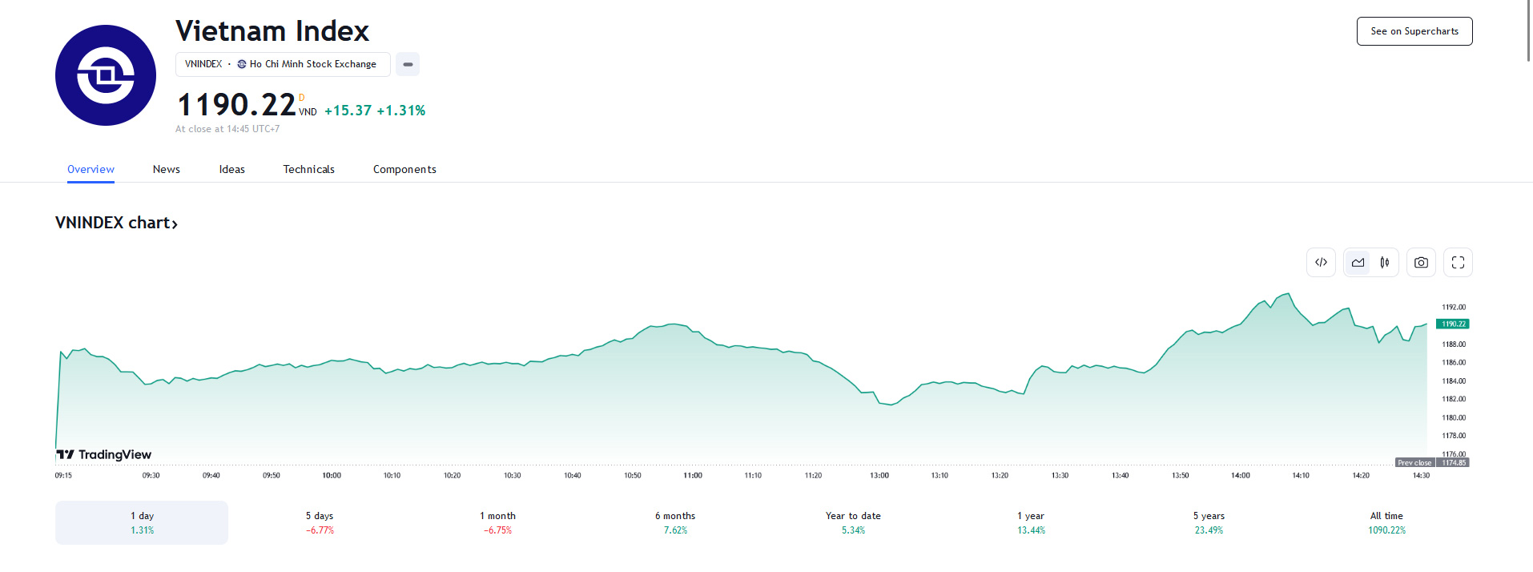Click the delayed data D indicator
The image size is (1533, 572).
click(302, 98)
